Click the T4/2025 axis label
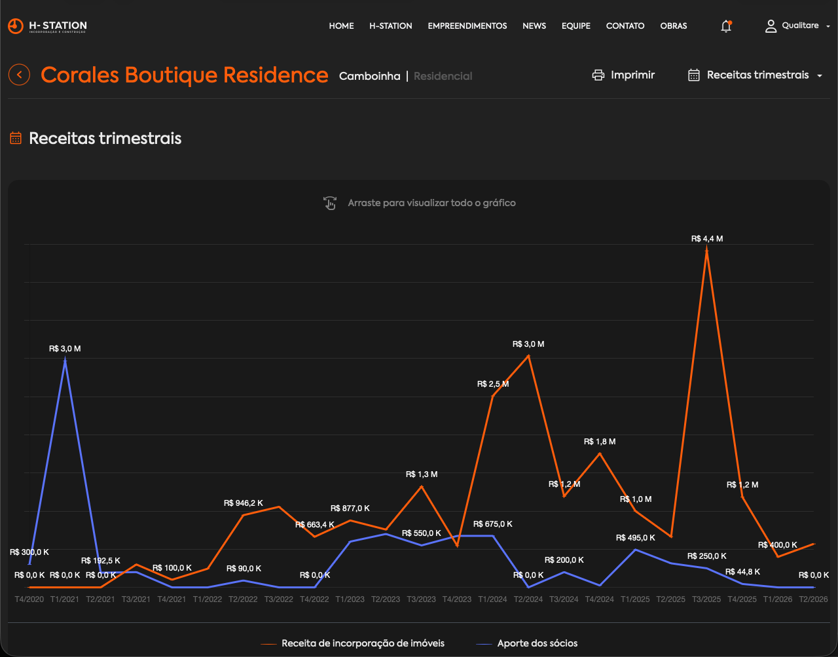This screenshot has height=657, width=838. (x=742, y=599)
